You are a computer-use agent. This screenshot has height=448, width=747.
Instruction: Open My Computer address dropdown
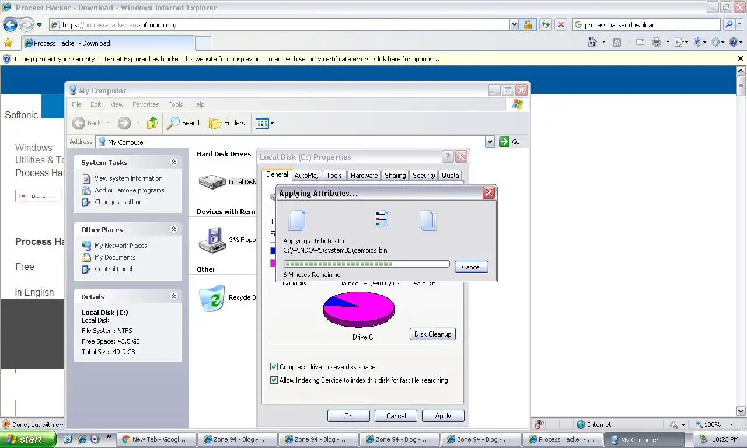(x=490, y=142)
